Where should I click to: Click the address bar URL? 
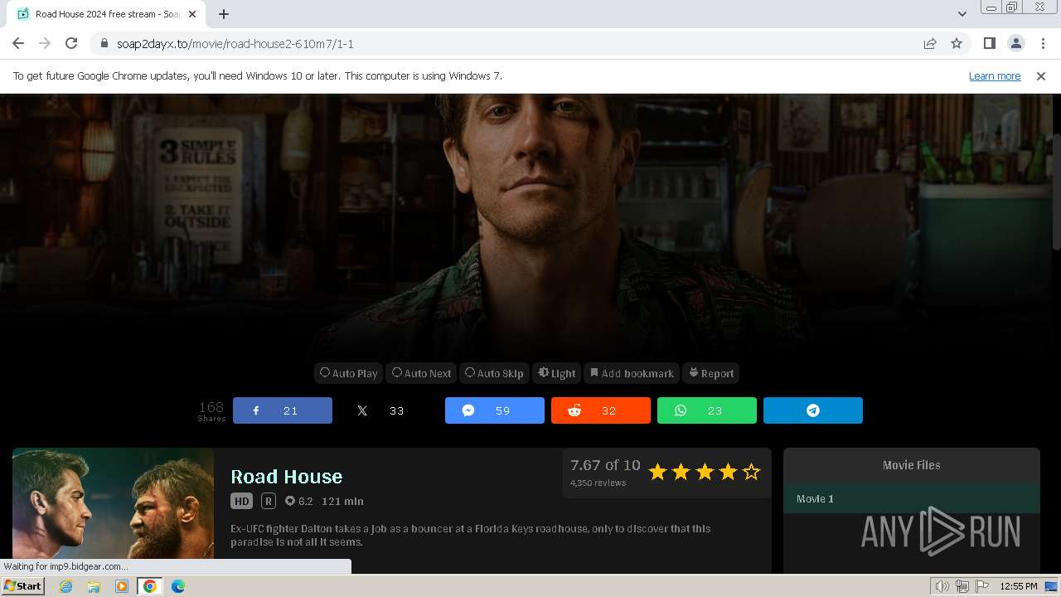point(235,44)
